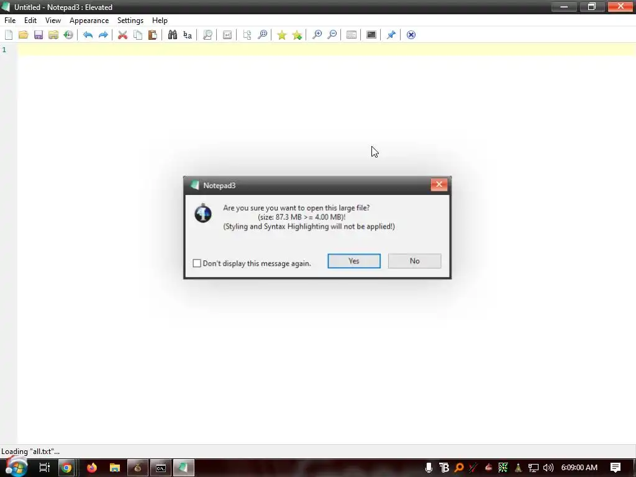Click the Customize scheme toolbar icon
636x477 pixels.
pyautogui.click(x=352, y=35)
